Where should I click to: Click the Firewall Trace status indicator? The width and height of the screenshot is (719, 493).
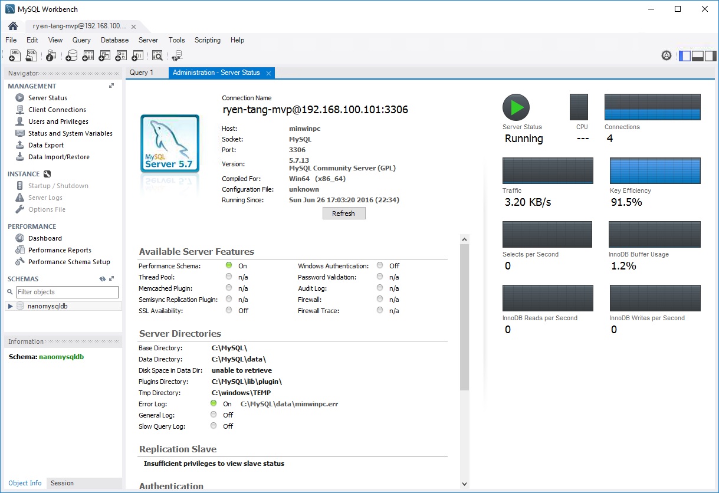click(380, 310)
